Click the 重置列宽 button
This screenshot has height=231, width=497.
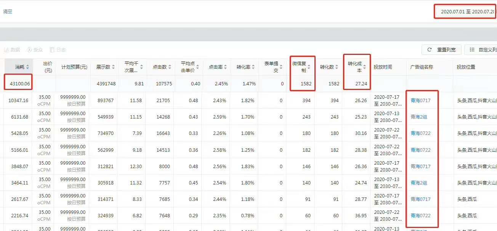tap(441, 50)
